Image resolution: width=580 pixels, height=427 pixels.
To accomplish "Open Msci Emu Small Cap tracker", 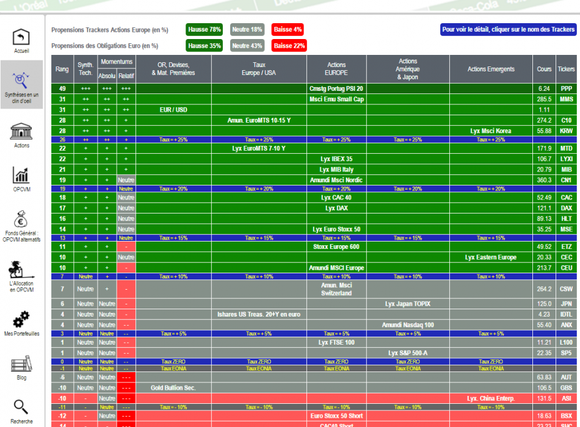I will (x=336, y=99).
